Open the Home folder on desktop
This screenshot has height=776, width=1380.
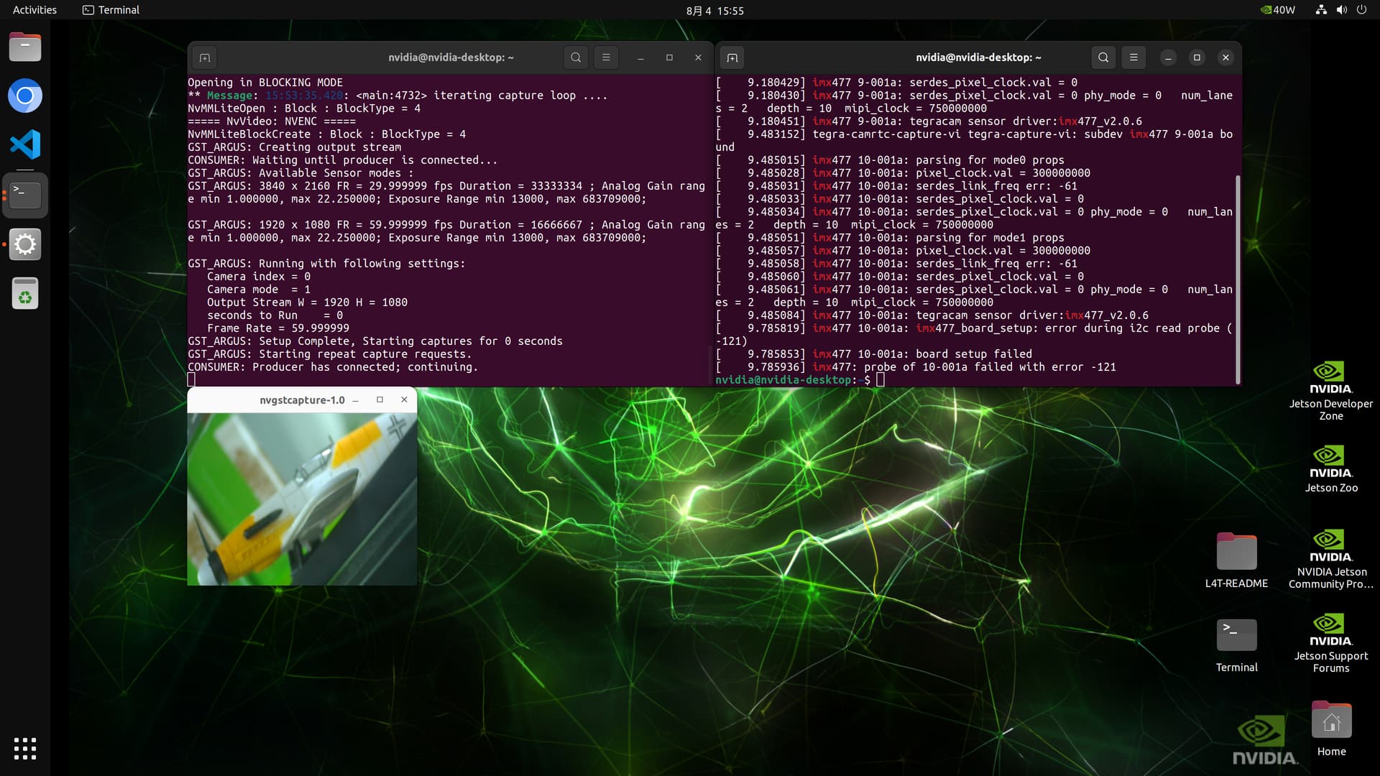pyautogui.click(x=1331, y=729)
